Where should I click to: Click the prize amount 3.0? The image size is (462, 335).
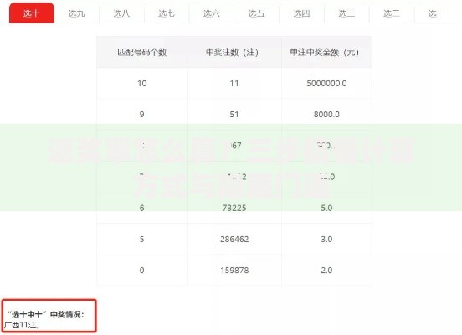pos(326,239)
